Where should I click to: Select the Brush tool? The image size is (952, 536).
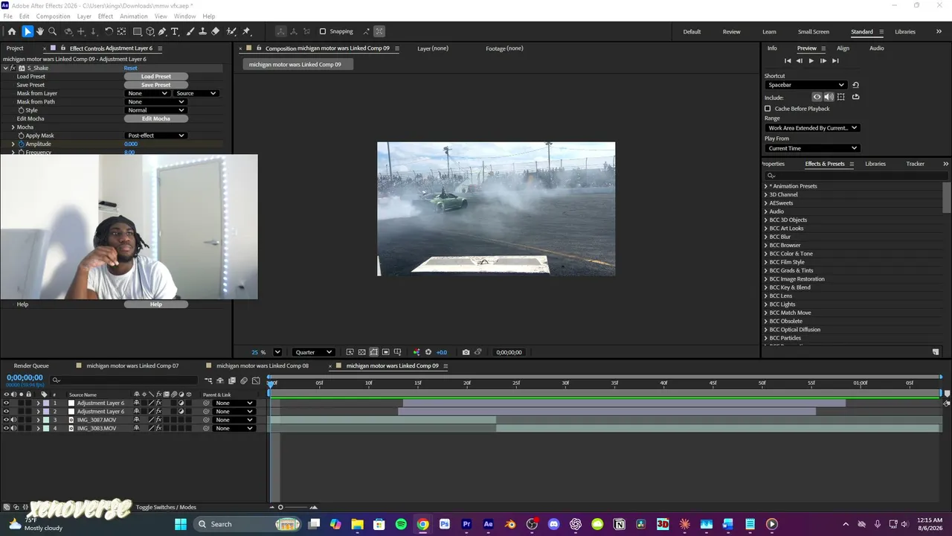click(190, 31)
